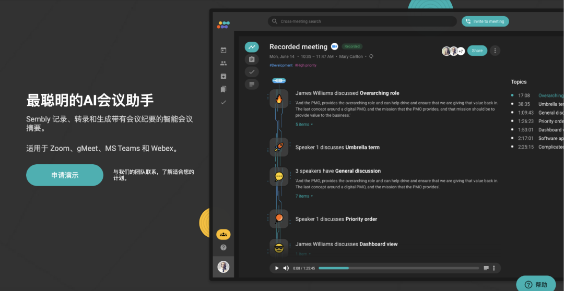
Task: Jump to topic at 17:08
Action: pyautogui.click(x=537, y=95)
